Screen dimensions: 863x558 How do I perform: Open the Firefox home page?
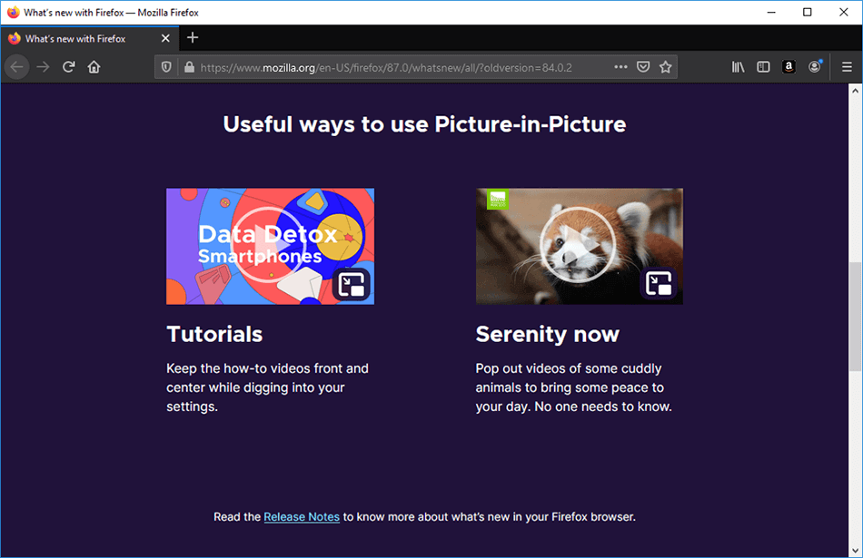(94, 67)
